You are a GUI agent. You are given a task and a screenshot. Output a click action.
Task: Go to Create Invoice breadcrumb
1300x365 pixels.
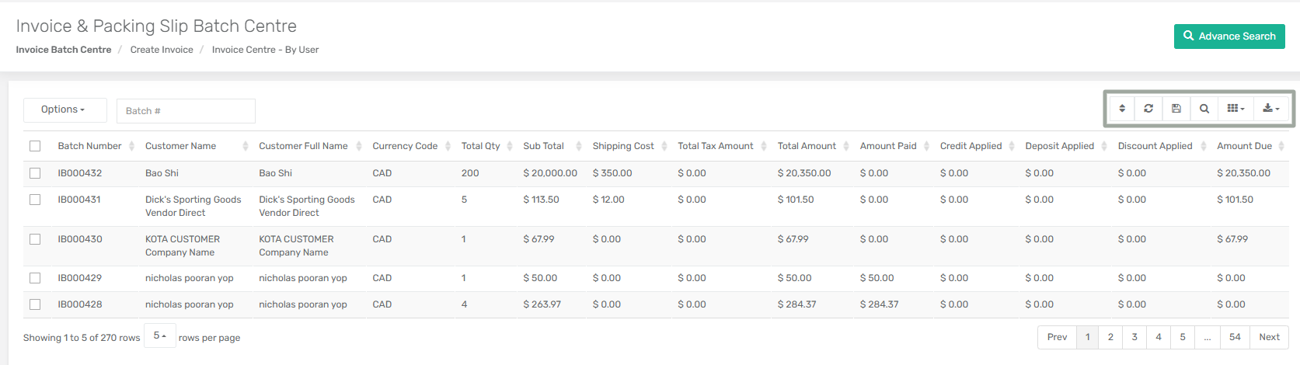tap(162, 50)
